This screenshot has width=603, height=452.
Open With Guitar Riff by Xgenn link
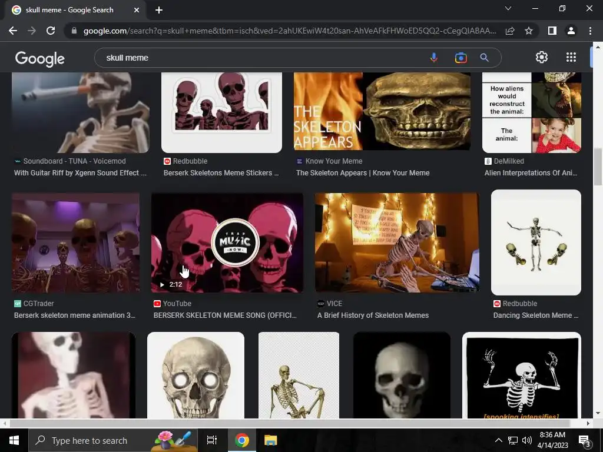pyautogui.click(x=80, y=173)
